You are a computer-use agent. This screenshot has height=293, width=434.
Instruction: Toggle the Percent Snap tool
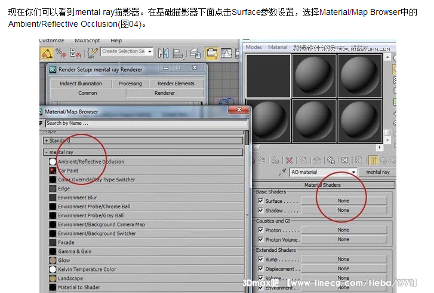click(x=61, y=53)
